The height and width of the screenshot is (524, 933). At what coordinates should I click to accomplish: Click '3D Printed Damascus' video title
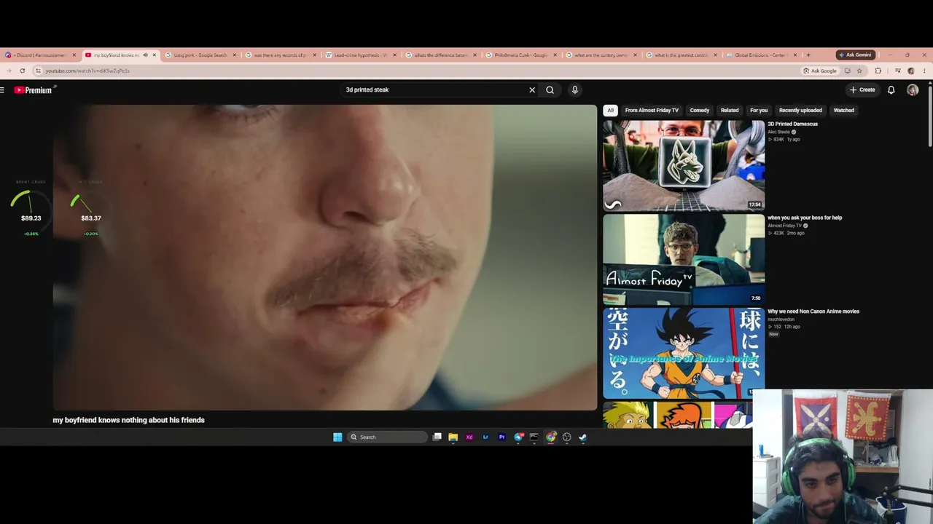(792, 124)
